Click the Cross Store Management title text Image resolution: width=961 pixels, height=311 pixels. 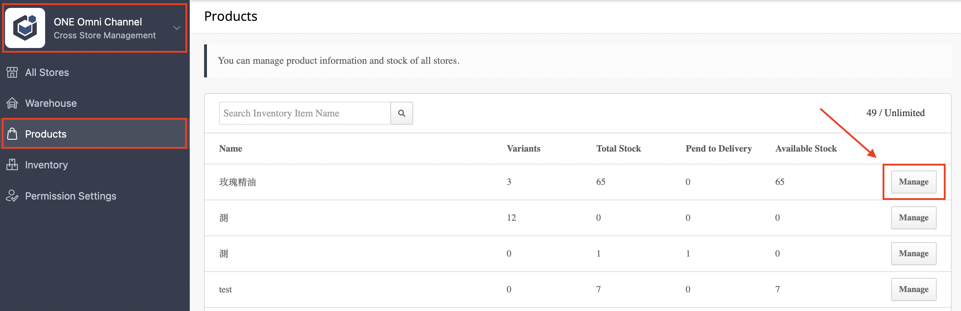105,35
